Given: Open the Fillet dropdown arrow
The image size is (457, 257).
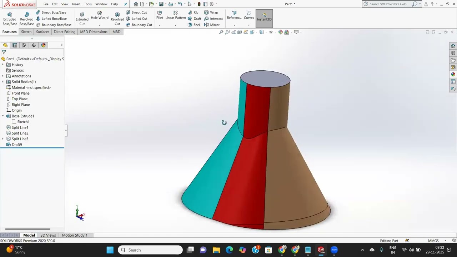Looking at the screenshot, I should point(160,25).
